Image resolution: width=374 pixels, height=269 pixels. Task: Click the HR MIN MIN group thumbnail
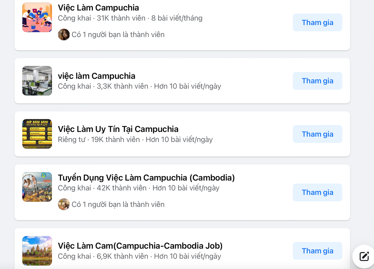pyautogui.click(x=37, y=134)
